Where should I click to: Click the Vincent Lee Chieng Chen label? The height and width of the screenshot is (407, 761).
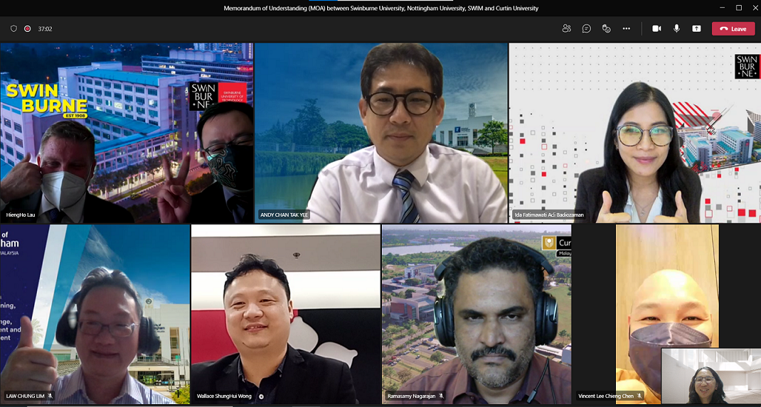pos(606,396)
